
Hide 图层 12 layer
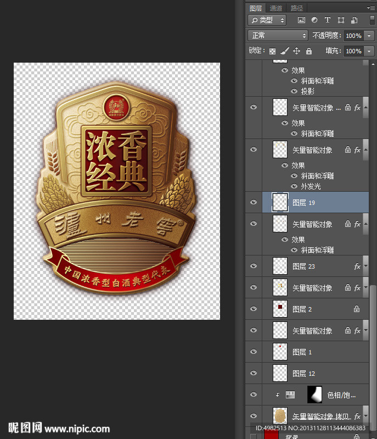point(254,373)
